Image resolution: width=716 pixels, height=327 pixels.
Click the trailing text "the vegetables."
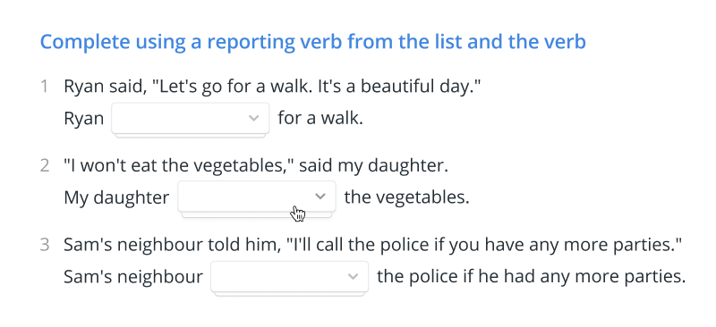pos(406,197)
